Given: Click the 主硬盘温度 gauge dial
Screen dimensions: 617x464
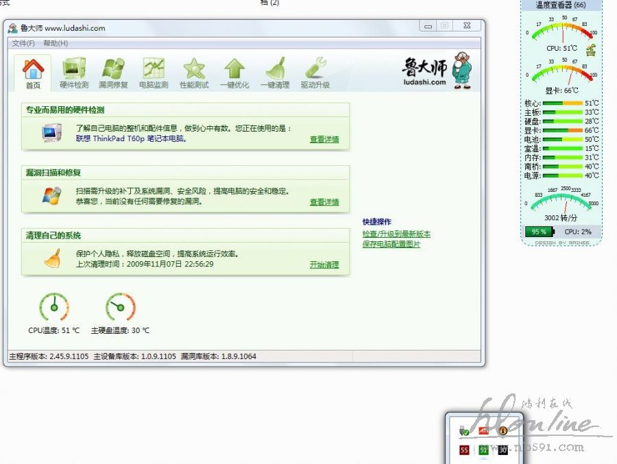Looking at the screenshot, I should 121,307.
